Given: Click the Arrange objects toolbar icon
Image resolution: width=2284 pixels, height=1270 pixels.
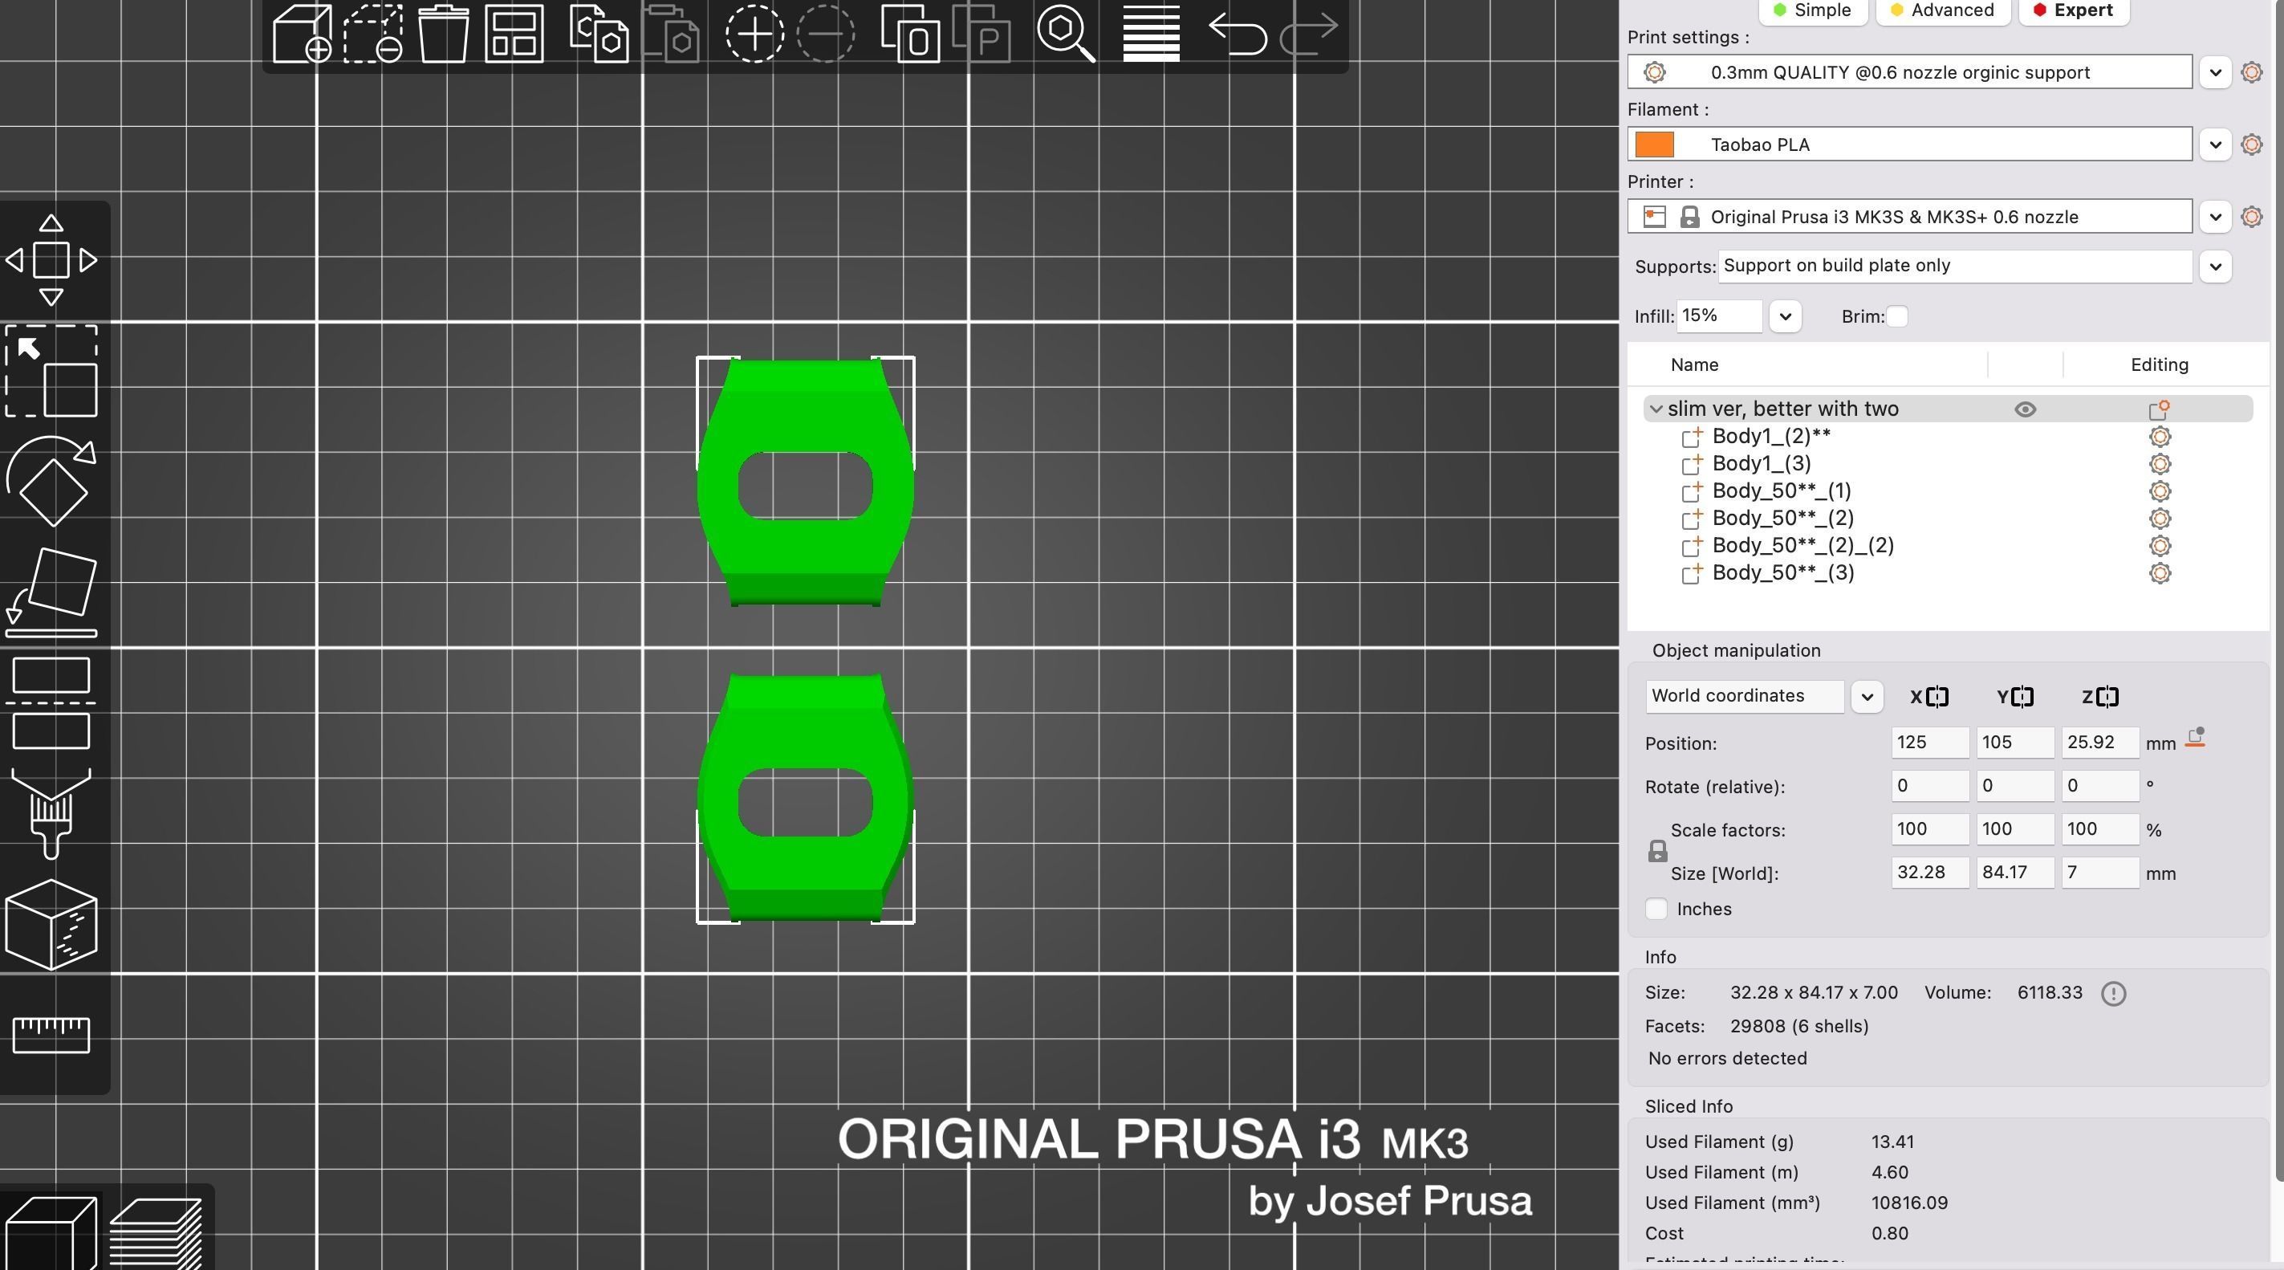Looking at the screenshot, I should click(x=514, y=34).
